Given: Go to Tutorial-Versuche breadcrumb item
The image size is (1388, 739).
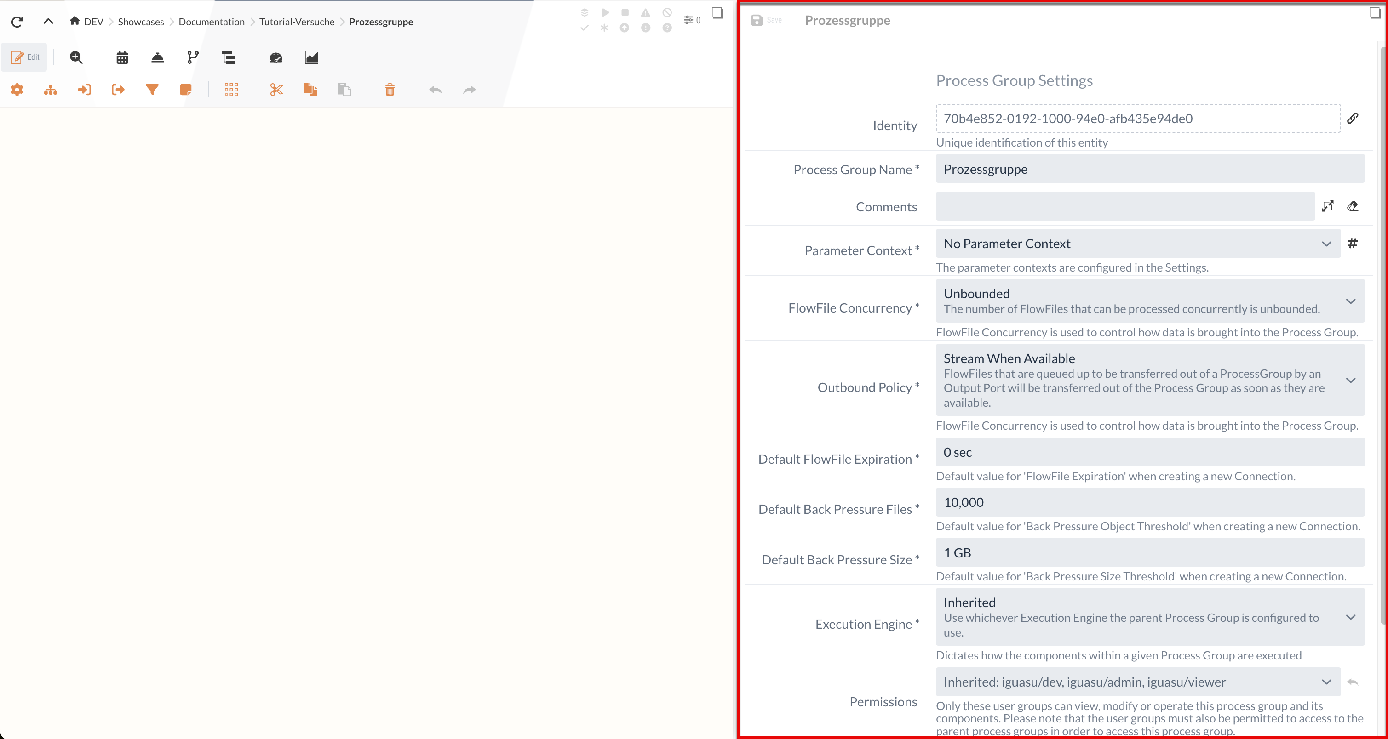Looking at the screenshot, I should click(296, 22).
